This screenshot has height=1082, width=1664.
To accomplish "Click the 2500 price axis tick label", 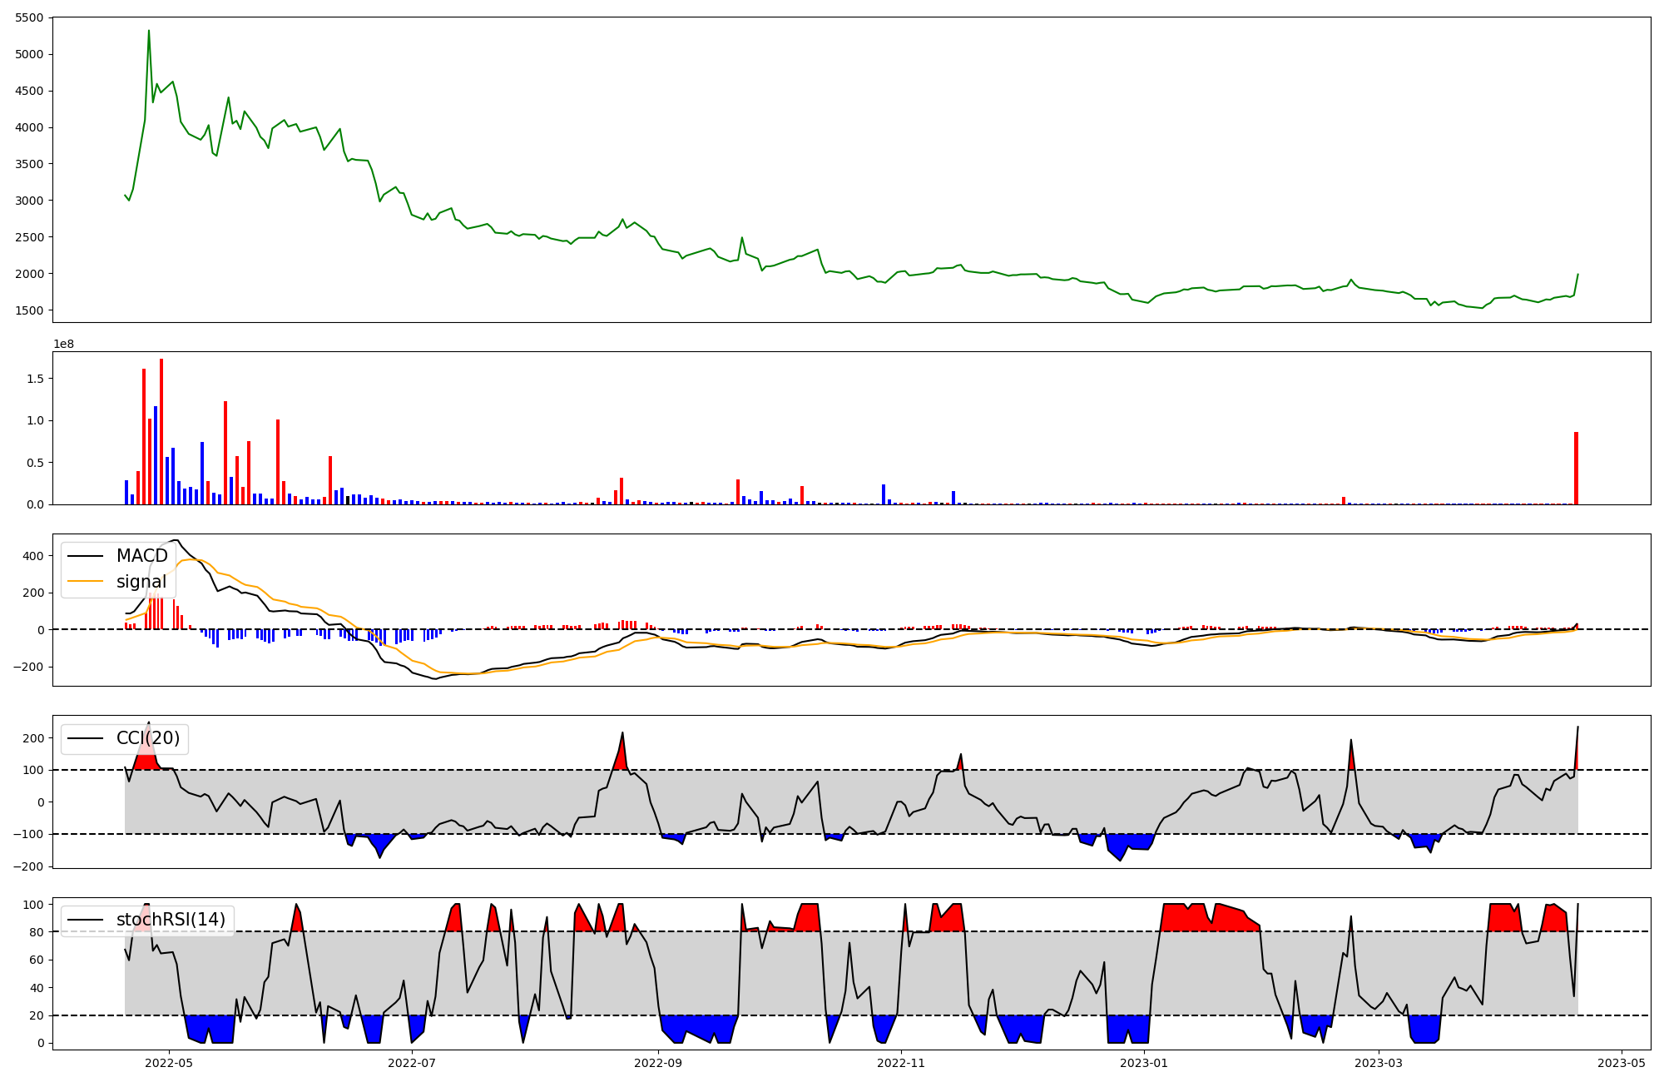I will click(x=31, y=237).
